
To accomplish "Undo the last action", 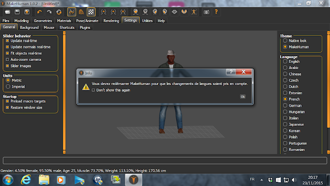I will pyautogui.click(x=39, y=12).
